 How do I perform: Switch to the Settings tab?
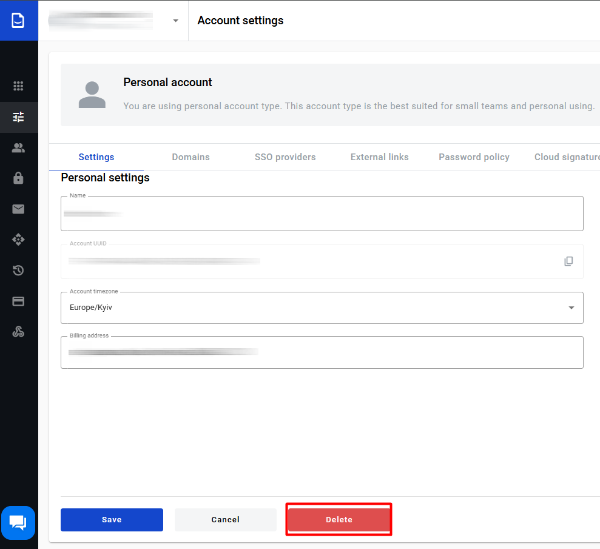(x=96, y=157)
